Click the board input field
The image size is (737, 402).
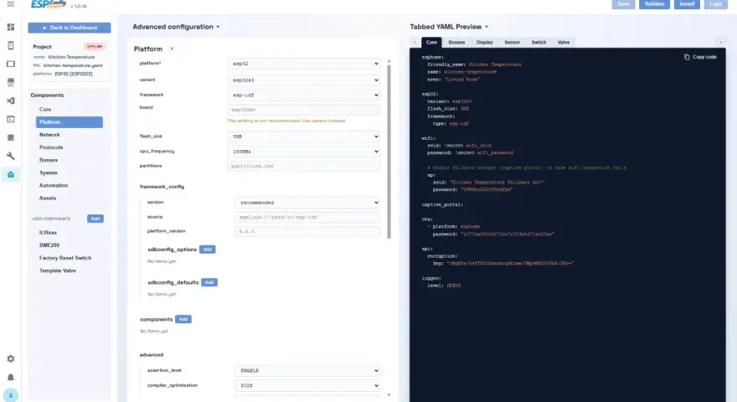tap(304, 110)
